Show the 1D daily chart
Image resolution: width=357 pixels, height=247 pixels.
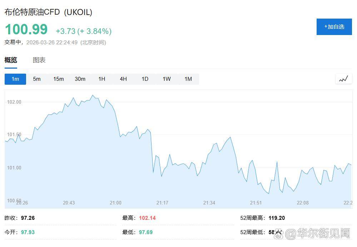point(145,79)
